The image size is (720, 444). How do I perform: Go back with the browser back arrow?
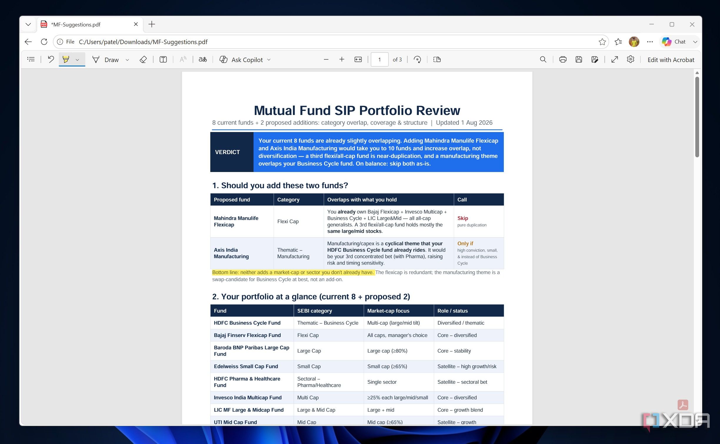[28, 42]
